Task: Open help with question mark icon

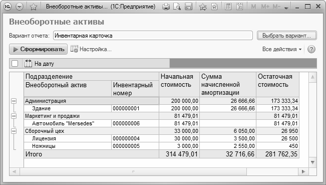Action: (x=311, y=49)
